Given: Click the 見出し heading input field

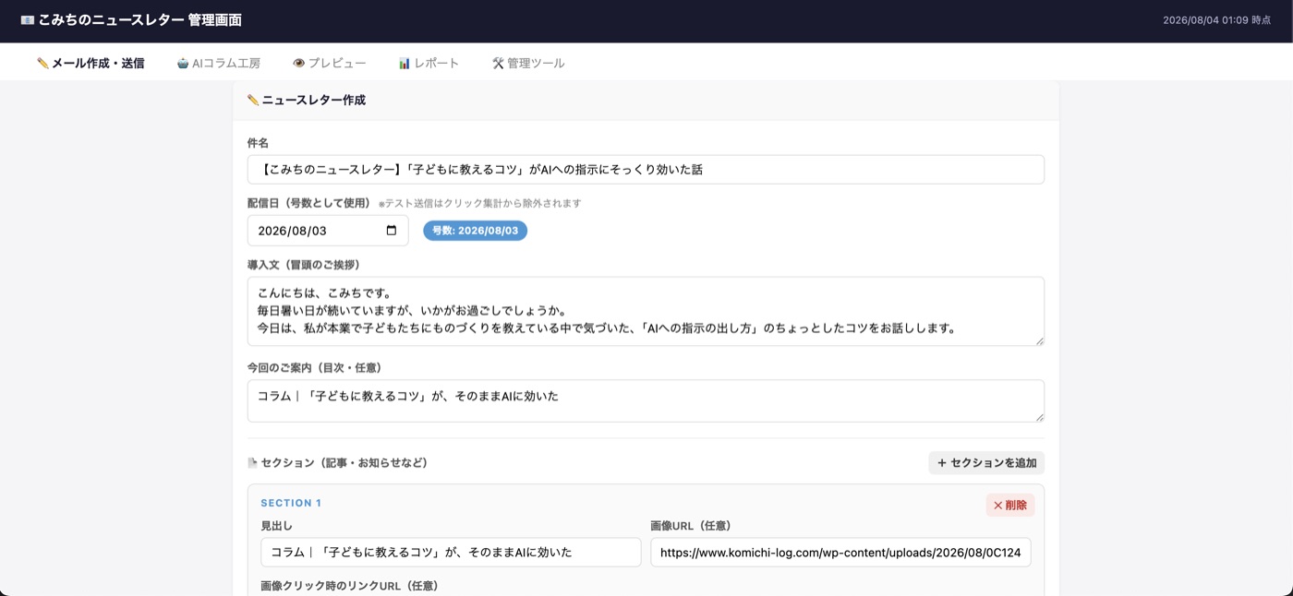Looking at the screenshot, I should pos(451,553).
